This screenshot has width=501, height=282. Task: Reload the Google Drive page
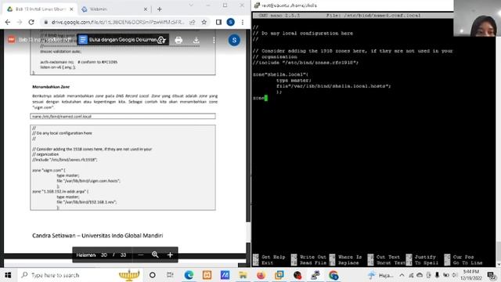31,22
